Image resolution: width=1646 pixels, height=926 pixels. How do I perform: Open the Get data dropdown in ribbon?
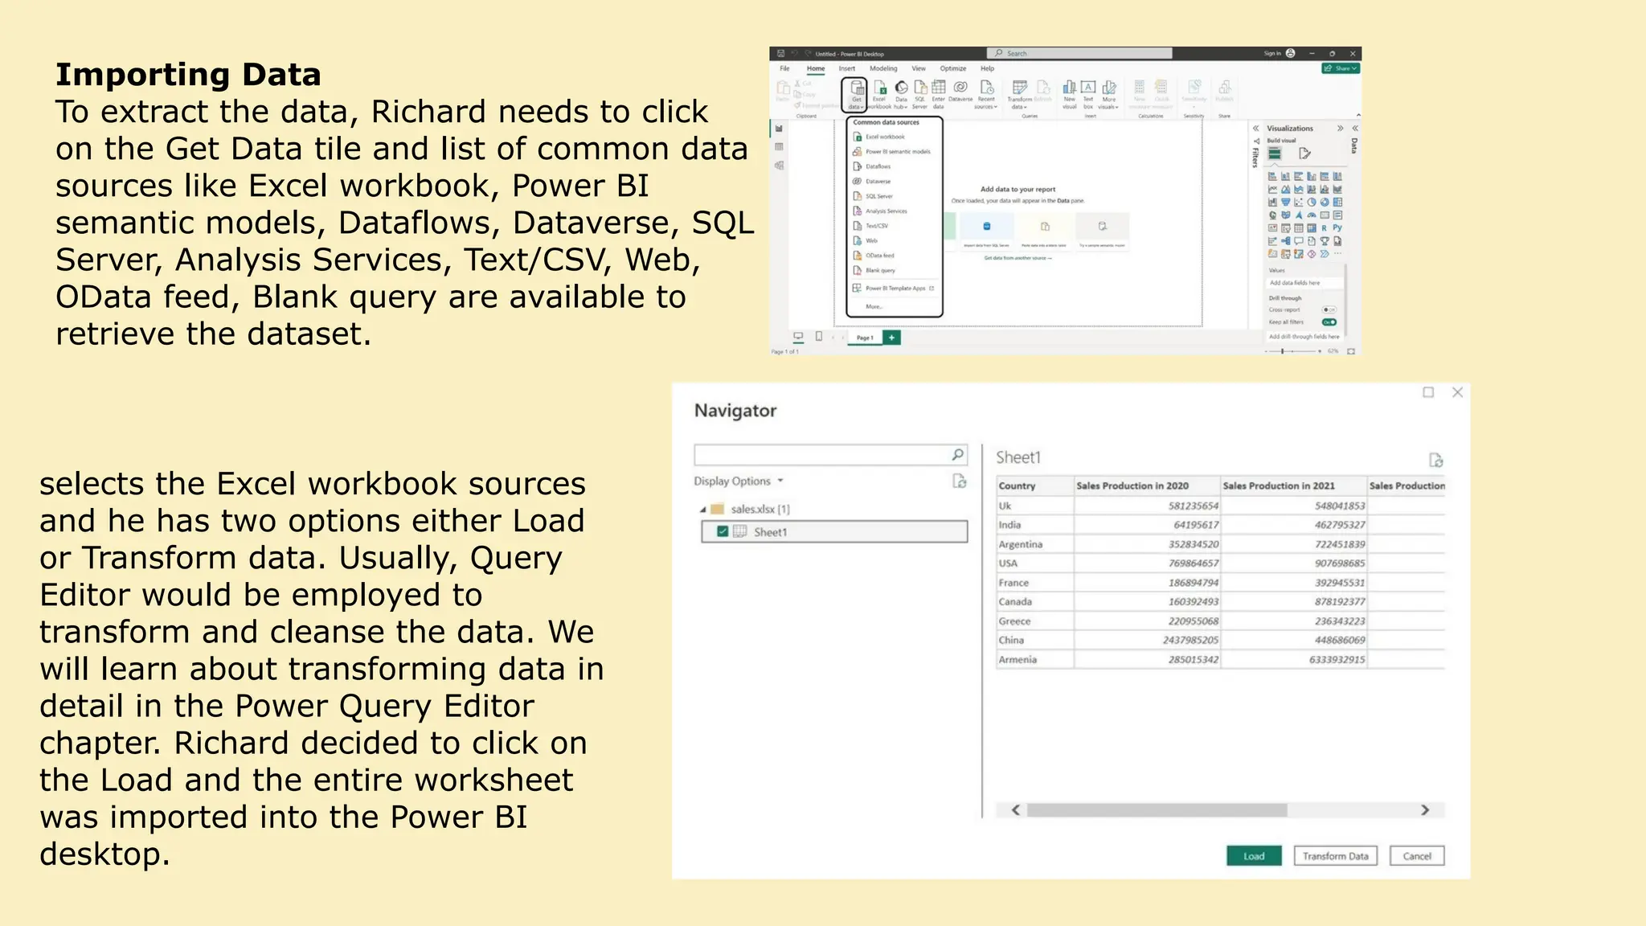click(855, 94)
